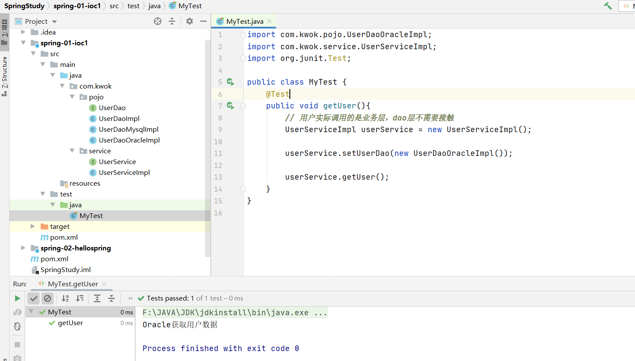The height and width of the screenshot is (361, 635).
Task: Open the Project view dropdown arrow
Action: point(54,22)
